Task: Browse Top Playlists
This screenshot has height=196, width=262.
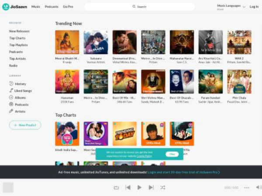Action: pos(18,45)
